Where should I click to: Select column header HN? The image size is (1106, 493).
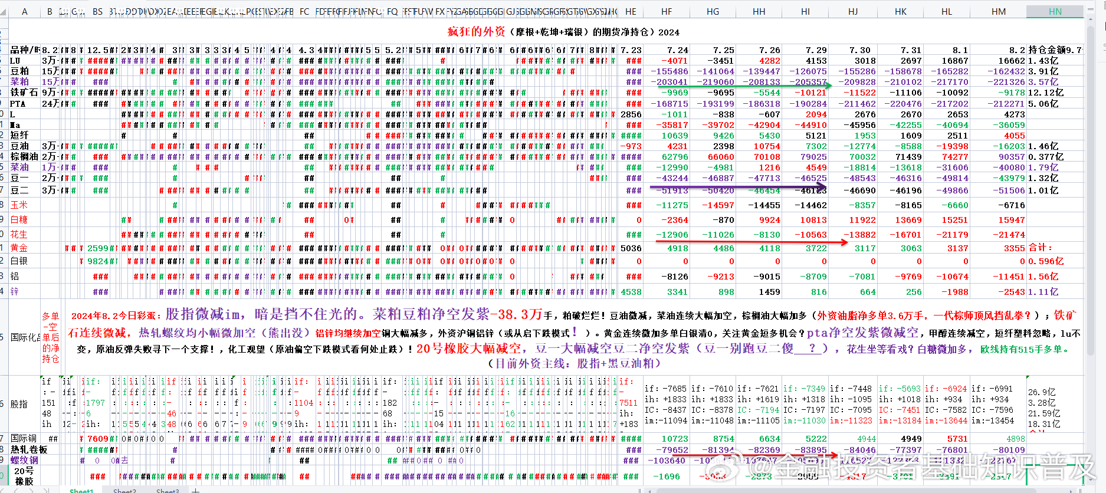pyautogui.click(x=1055, y=11)
